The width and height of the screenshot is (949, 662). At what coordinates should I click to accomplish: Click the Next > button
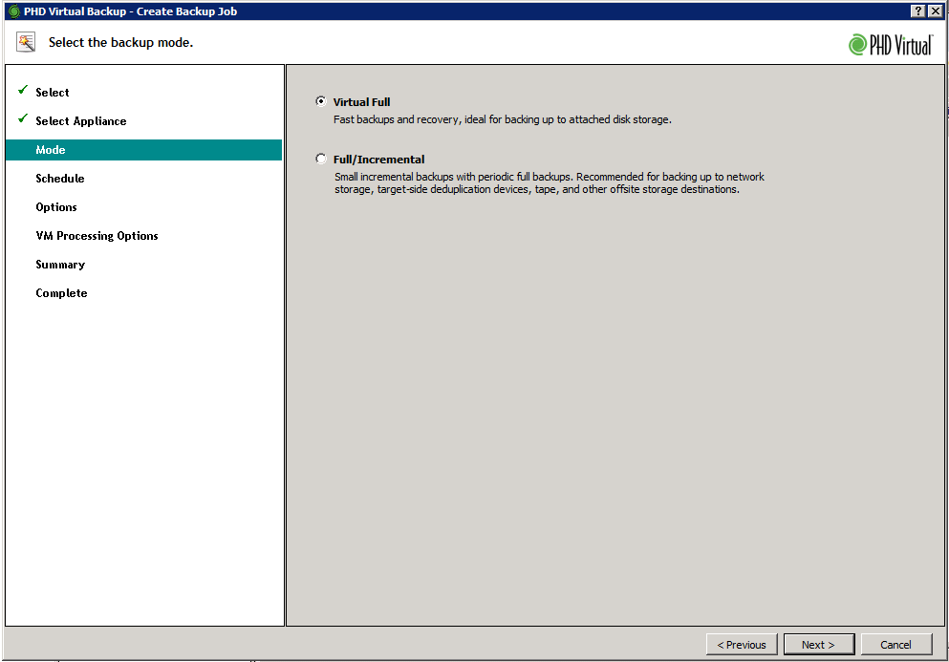(x=818, y=645)
